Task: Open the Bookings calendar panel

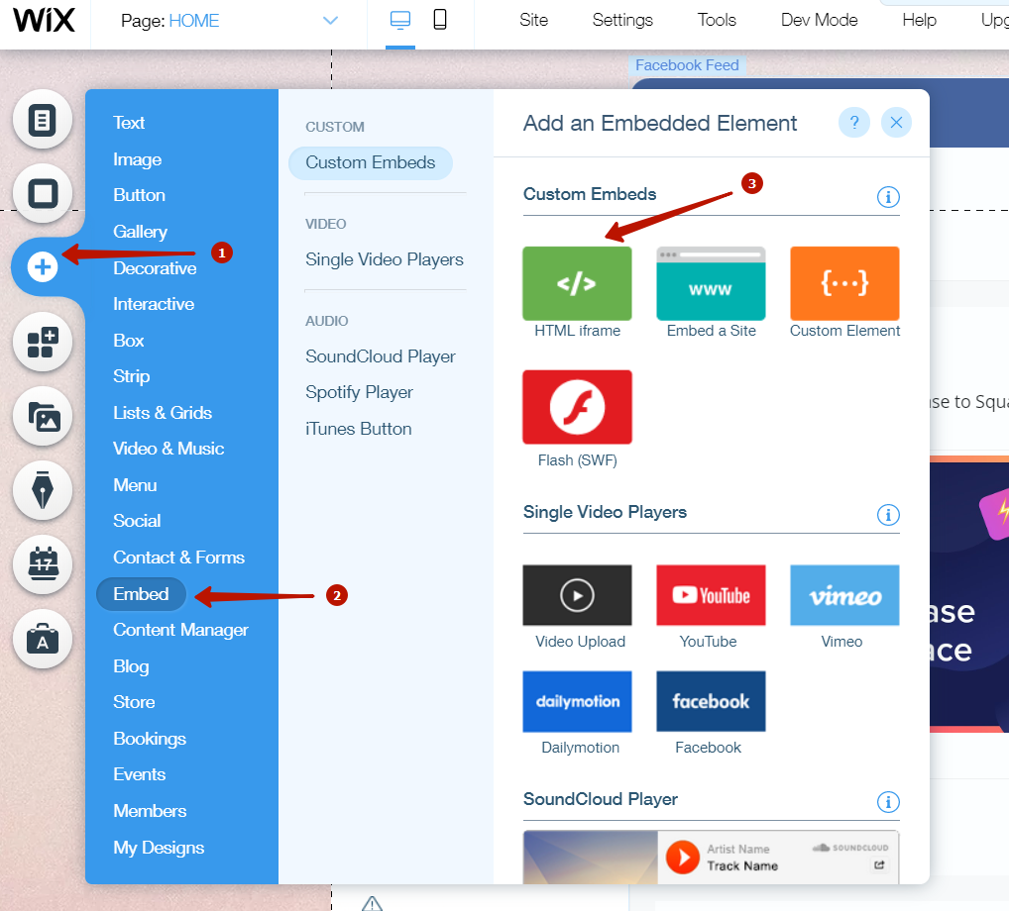Action: point(43,564)
